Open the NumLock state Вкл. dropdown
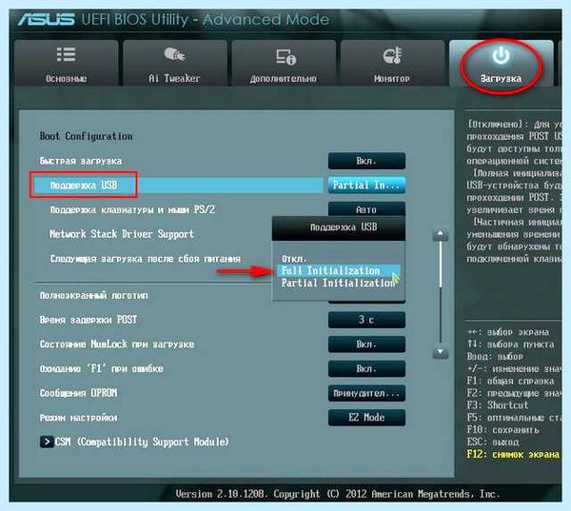This screenshot has height=511, width=571. (366, 344)
